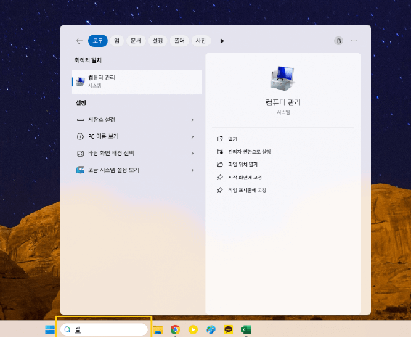Open Excel from the taskbar

point(246,329)
